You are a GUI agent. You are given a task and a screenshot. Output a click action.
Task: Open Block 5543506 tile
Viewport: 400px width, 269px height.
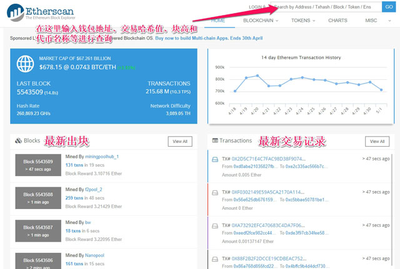coord(38,261)
